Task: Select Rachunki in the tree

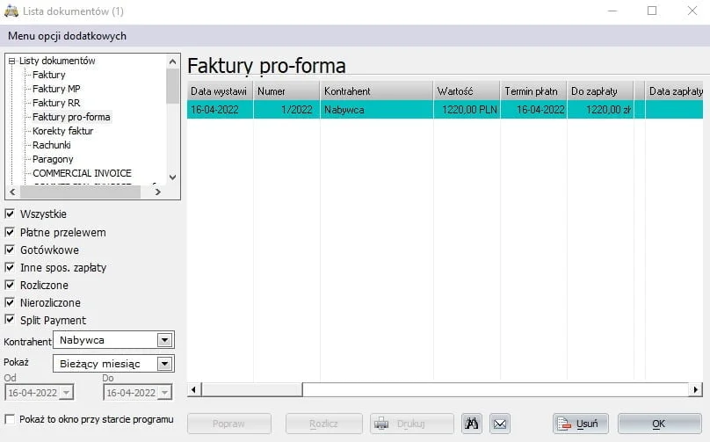Action: pyautogui.click(x=52, y=145)
